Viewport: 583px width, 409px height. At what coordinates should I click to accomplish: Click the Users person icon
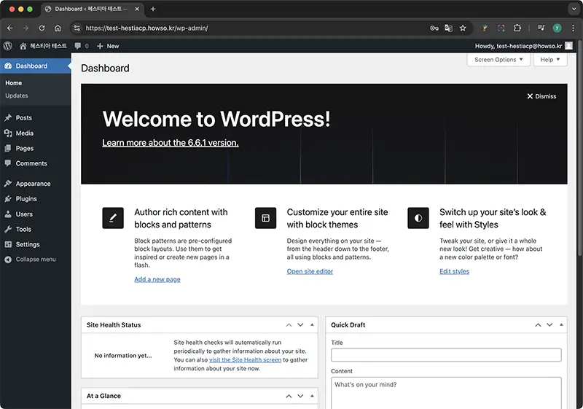[8, 214]
